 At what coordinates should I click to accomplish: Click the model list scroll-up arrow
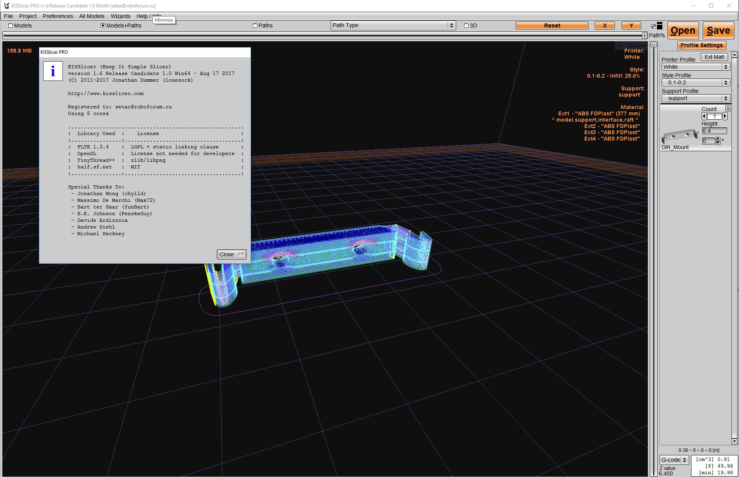(x=734, y=55)
